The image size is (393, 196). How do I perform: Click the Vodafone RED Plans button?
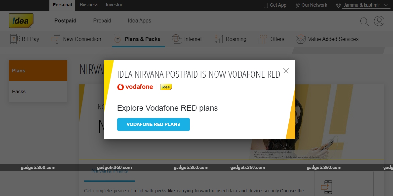pos(153,124)
